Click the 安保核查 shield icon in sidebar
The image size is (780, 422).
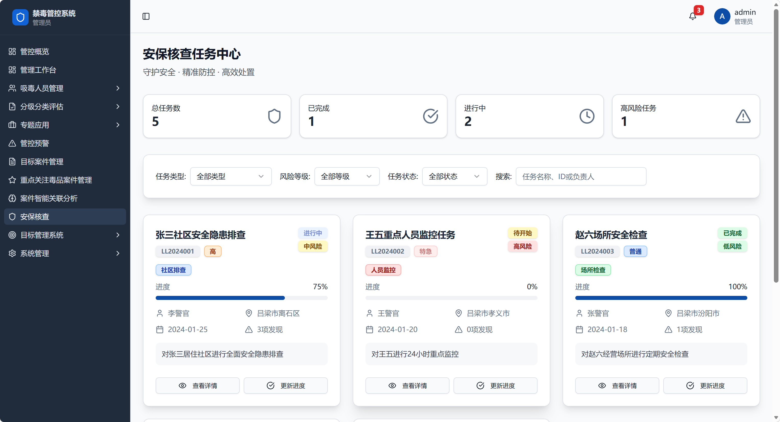pos(12,216)
